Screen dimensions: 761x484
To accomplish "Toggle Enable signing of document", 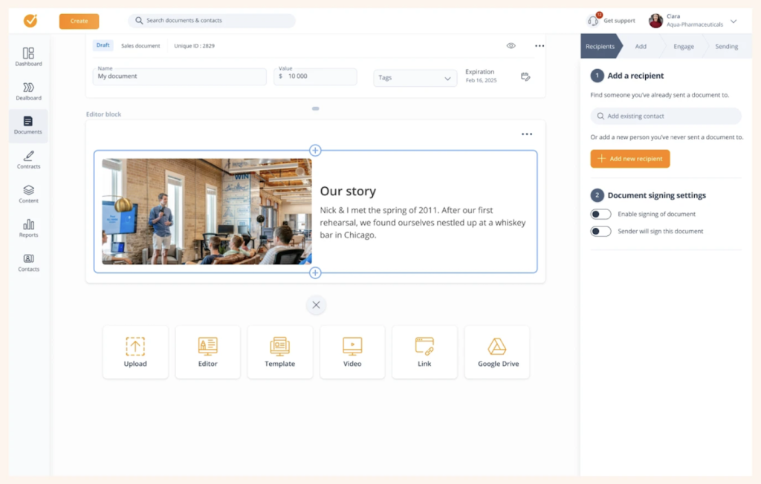I will click(600, 215).
